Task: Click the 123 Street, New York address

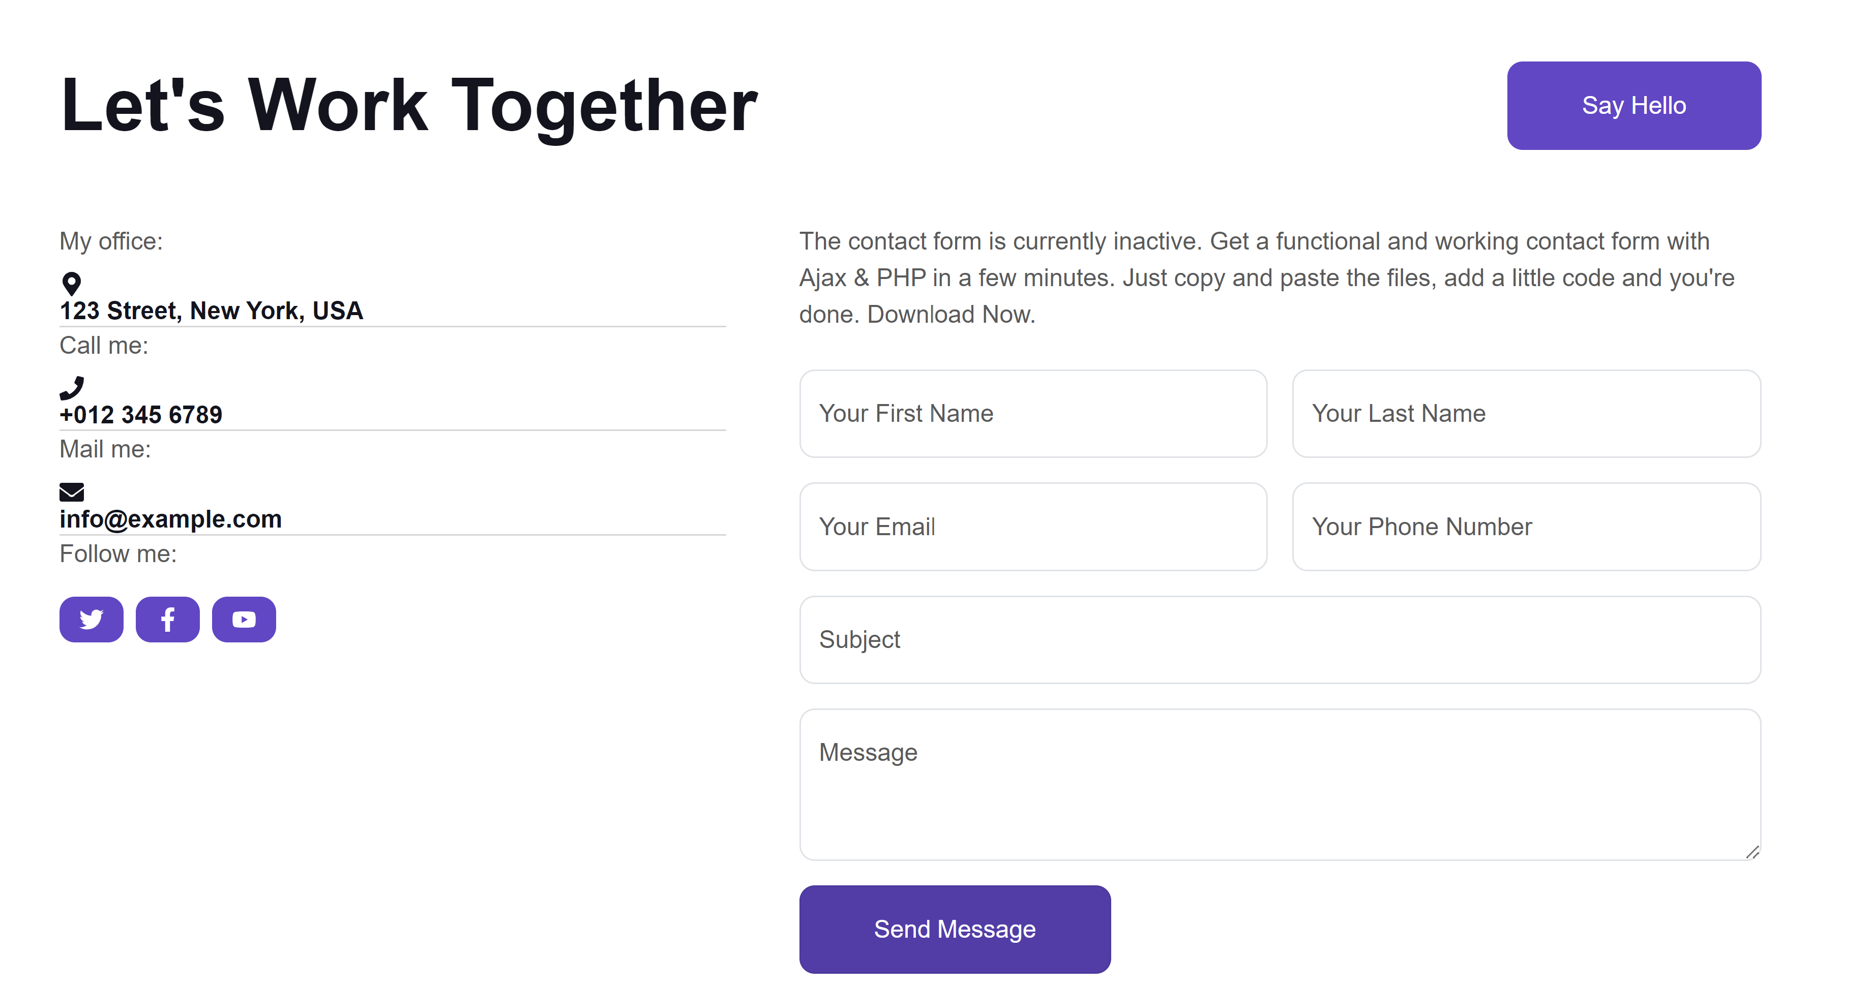Action: coord(211,311)
